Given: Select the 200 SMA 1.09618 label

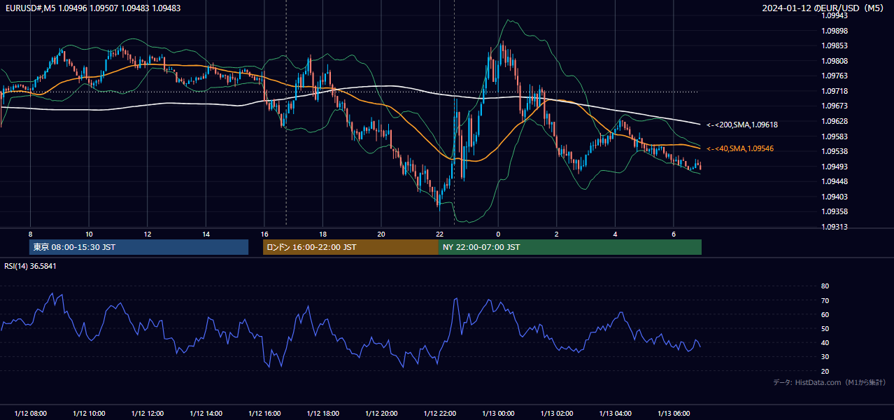Looking at the screenshot, I should tap(742, 125).
